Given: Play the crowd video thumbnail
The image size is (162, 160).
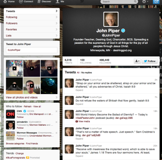Looking at the screenshot, I should (x=14, y=68).
